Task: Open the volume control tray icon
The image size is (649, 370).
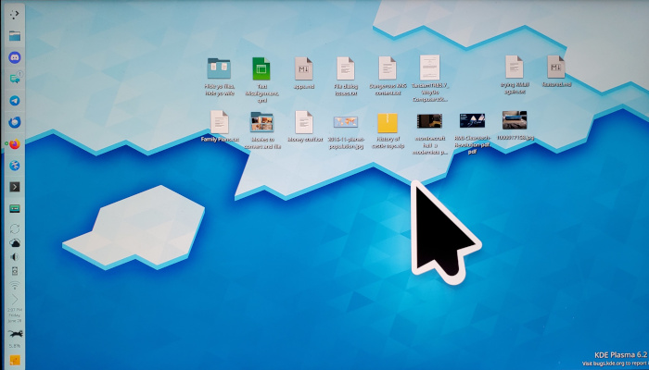Action: click(15, 257)
